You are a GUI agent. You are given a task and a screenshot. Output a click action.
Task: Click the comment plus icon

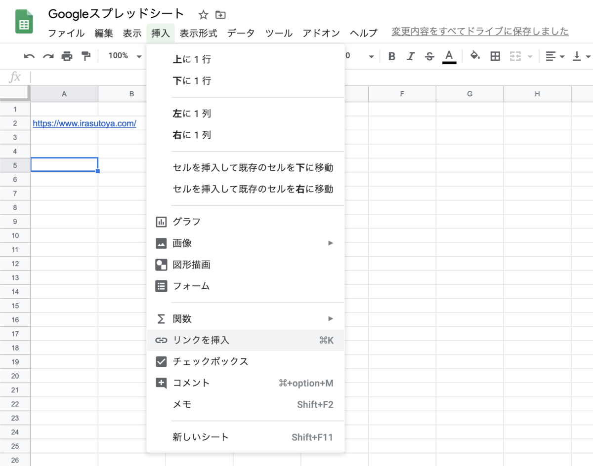(161, 383)
